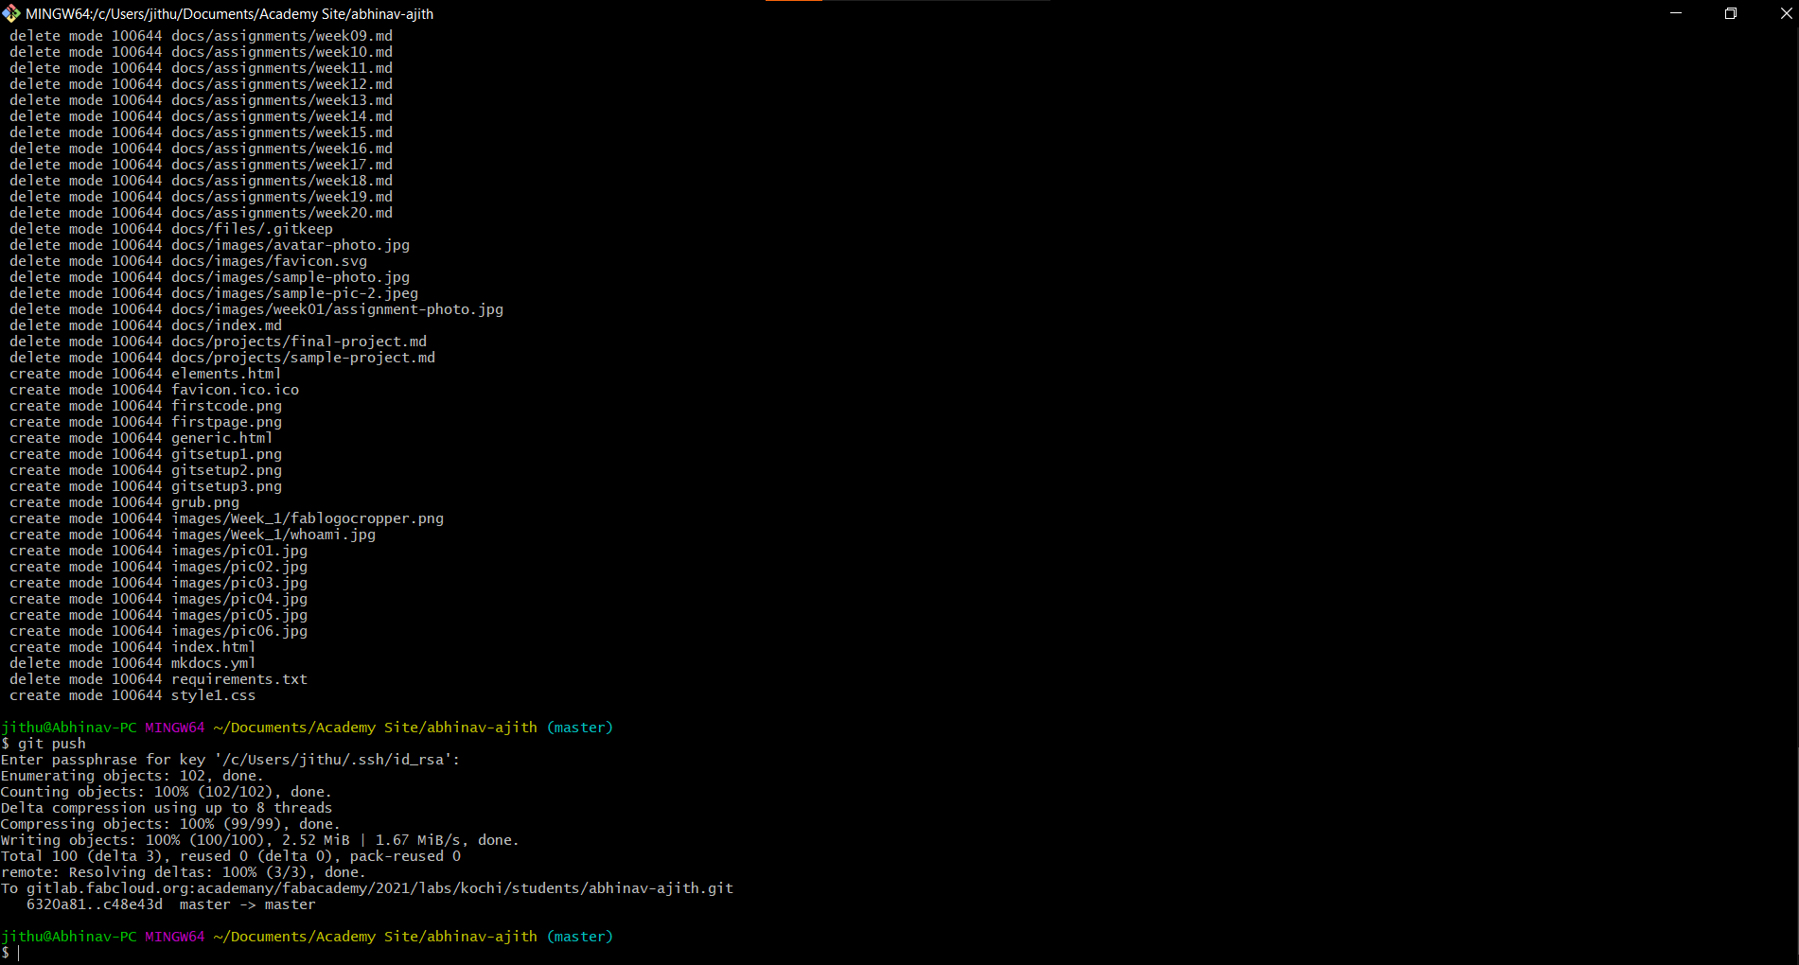Click the images/pic06.jpg line

pyautogui.click(x=158, y=631)
